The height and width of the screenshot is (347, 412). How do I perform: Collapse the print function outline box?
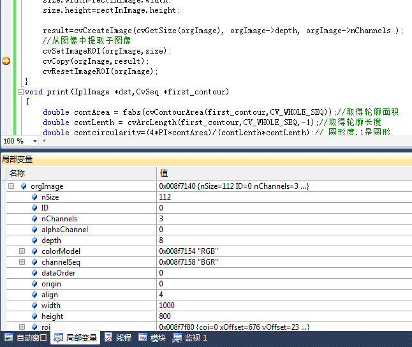20,92
